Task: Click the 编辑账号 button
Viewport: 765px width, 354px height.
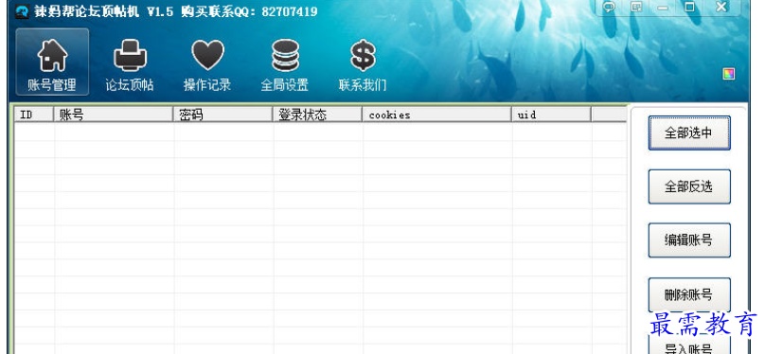Action: (x=689, y=239)
